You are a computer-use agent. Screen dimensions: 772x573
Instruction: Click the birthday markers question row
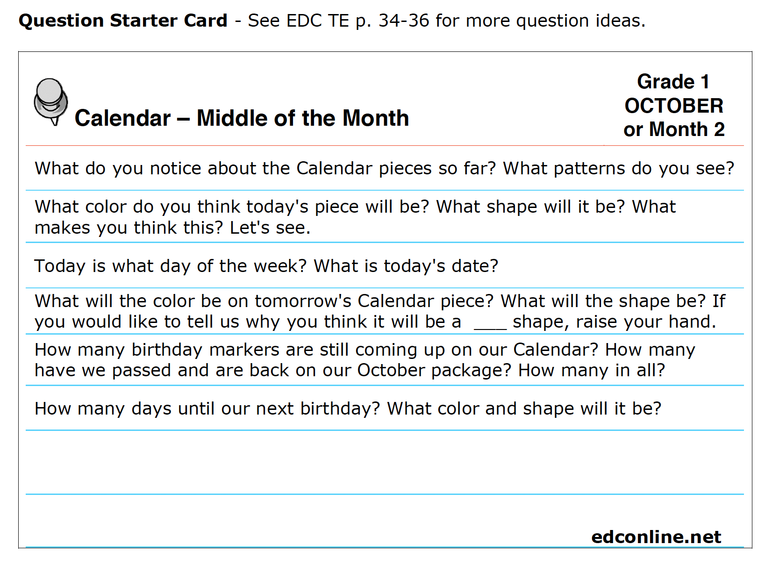point(385,360)
